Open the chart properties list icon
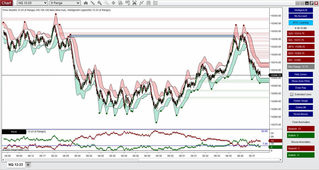This screenshot has height=170, width=319. 155,3
